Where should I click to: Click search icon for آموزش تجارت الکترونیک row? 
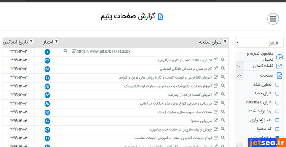(x=223, y=86)
